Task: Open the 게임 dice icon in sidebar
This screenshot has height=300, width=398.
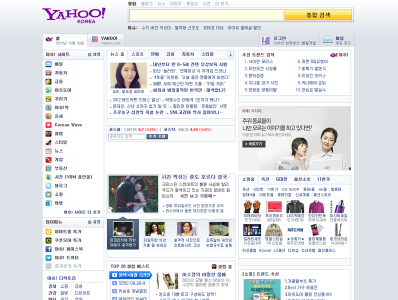Action: point(48,159)
